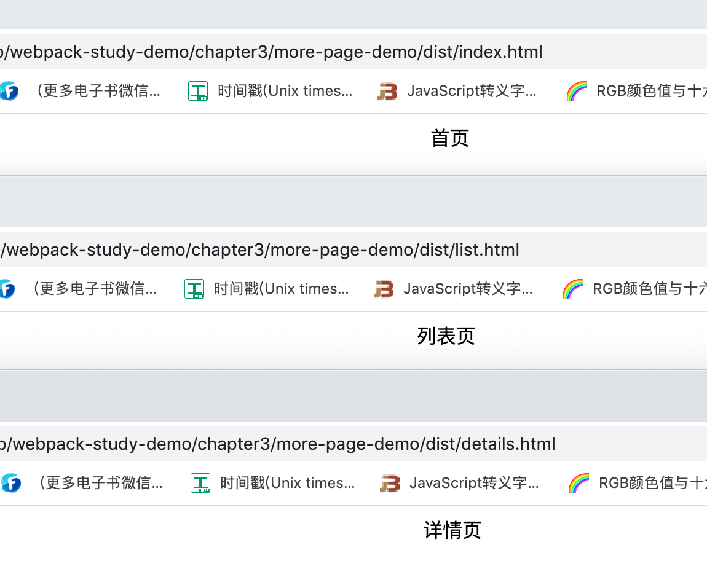The image size is (707, 585).
Task: Click green timestamp bookmark icon in index.html window
Action: [198, 92]
